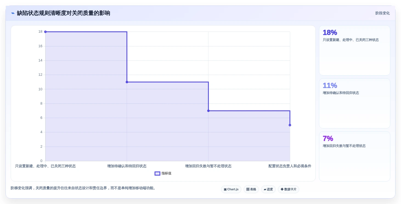Click the footnote text starting 阶梯变化强调
Image resolution: width=401 pixels, height=204 pixels.
(84, 188)
